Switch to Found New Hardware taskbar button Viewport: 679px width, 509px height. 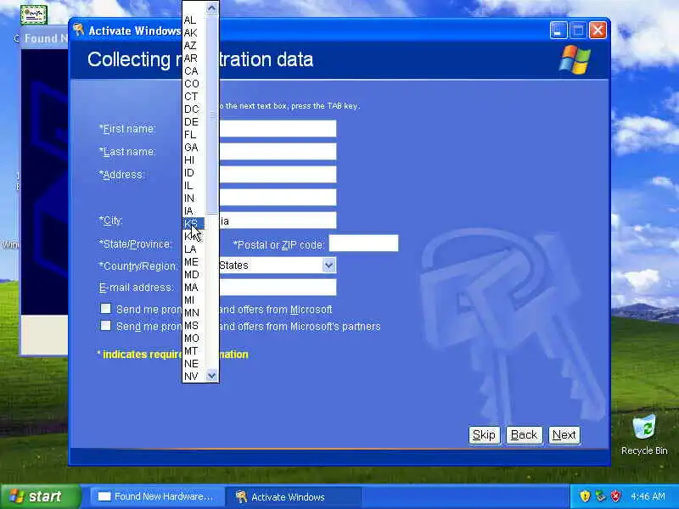click(x=156, y=496)
